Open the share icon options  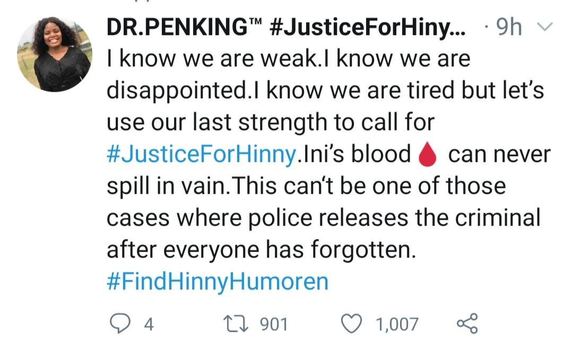[x=467, y=323]
